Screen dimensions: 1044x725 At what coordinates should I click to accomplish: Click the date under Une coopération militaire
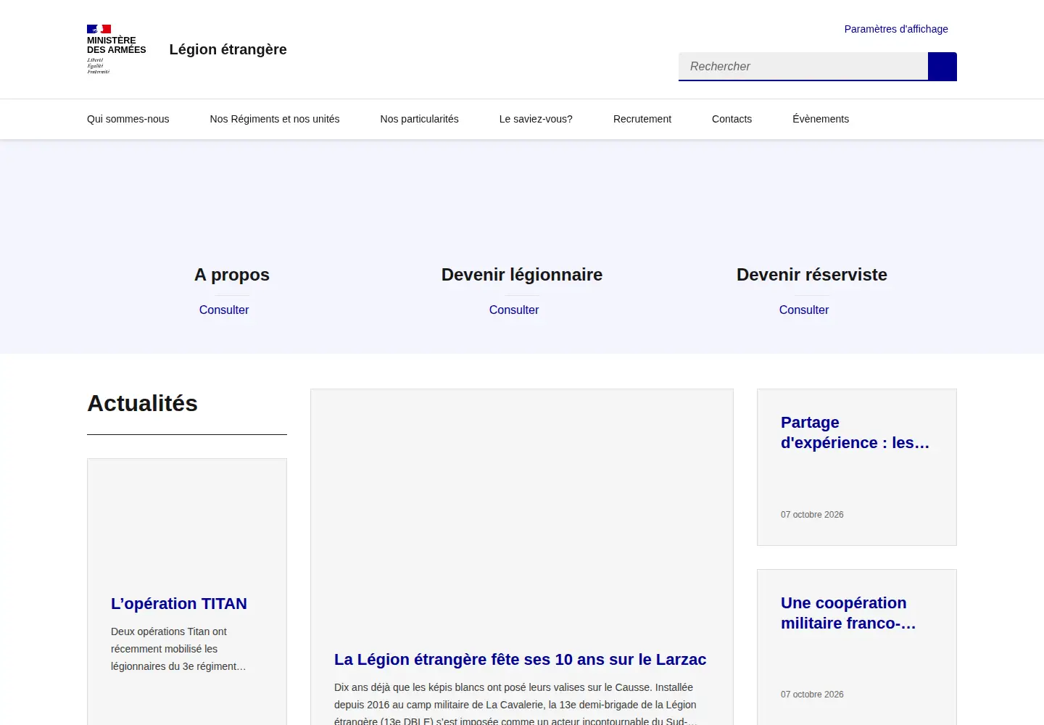(x=812, y=695)
